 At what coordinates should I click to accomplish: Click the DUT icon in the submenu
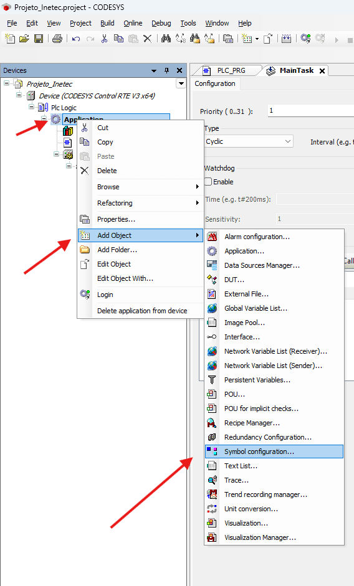[212, 280]
